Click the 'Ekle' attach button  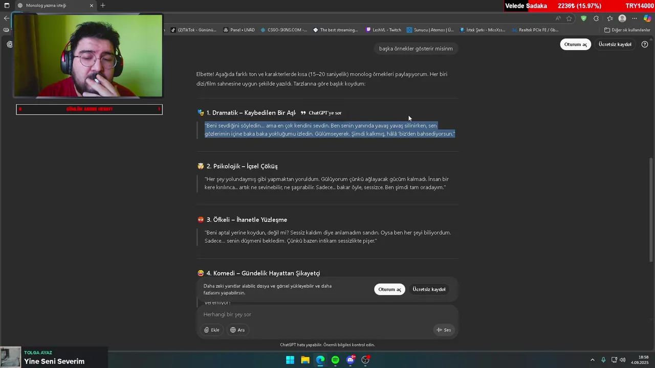212,330
